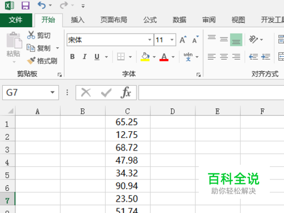Image resolution: width=284 pixels, height=213 pixels.
Task: Click 复制 copy button
Action: click(x=39, y=48)
